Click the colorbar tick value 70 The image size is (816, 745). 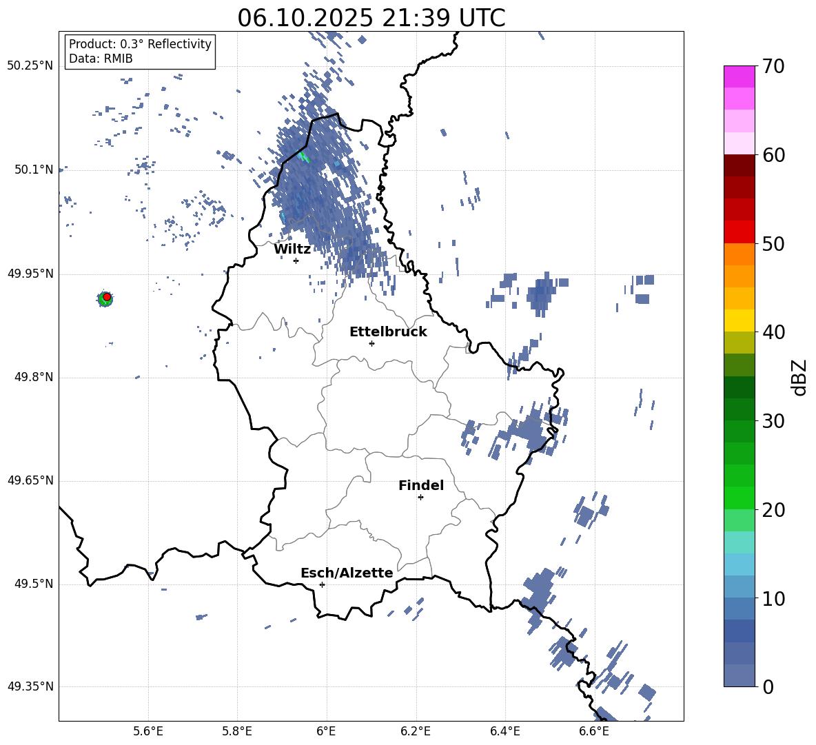(x=773, y=66)
